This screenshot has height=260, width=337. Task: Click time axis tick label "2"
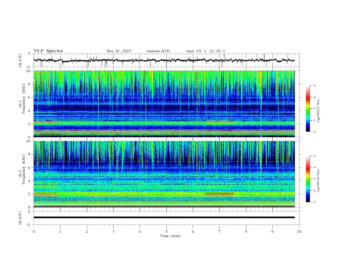(87, 232)
